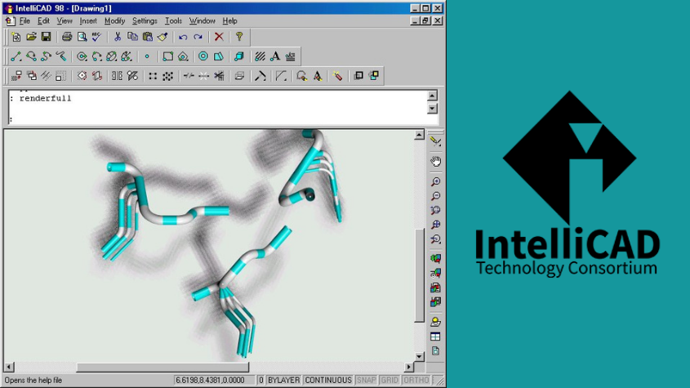
Task: Click the yellow question mark Help icon
Action: [x=239, y=37]
